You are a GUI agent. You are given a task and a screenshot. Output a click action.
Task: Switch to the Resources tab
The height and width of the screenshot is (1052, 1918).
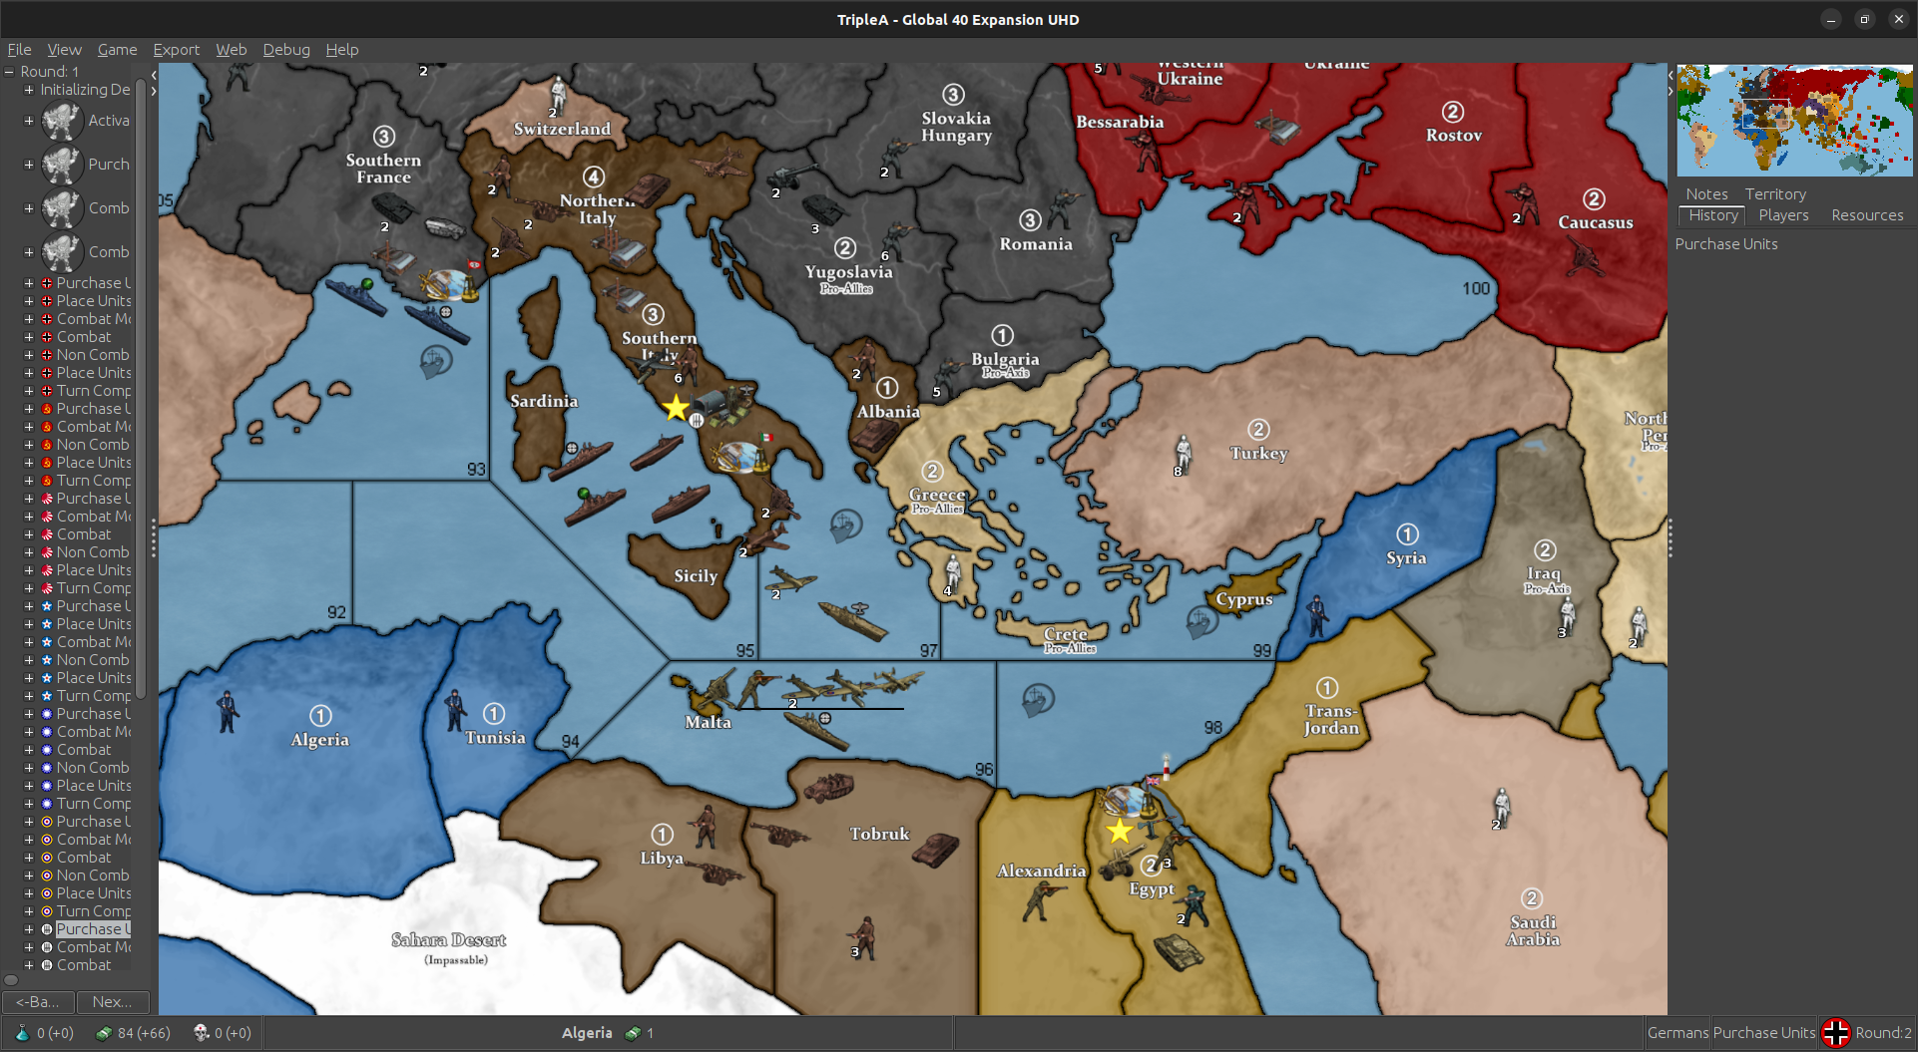(1867, 215)
